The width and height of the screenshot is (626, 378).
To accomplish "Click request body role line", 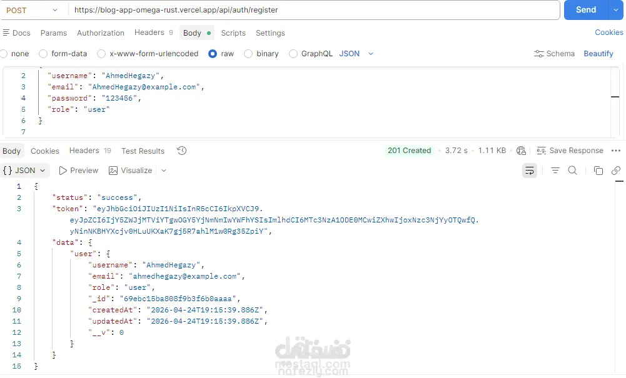I will pyautogui.click(x=79, y=109).
